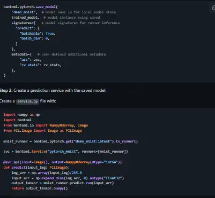
Task: Click the "batchable" key
Action: [x=31, y=34]
